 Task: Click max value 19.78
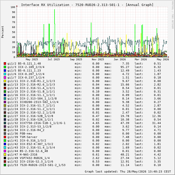[125, 116]
